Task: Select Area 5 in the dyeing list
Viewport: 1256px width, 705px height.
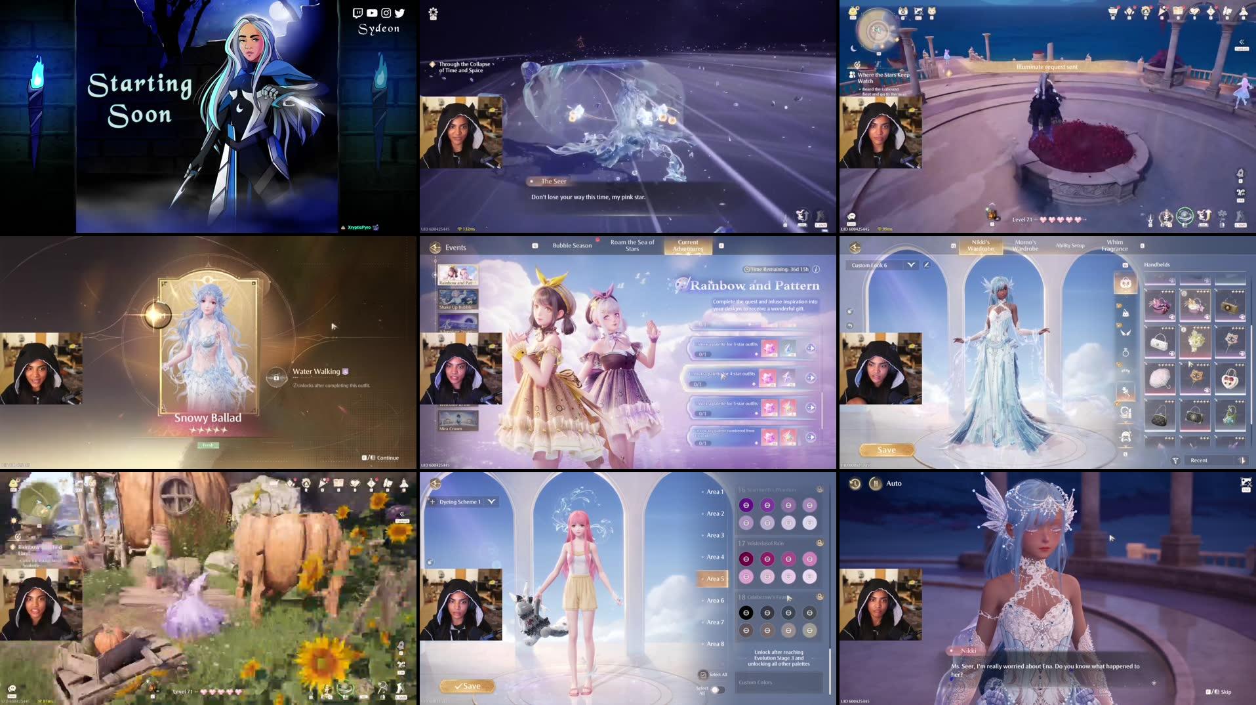Action: 713,578
